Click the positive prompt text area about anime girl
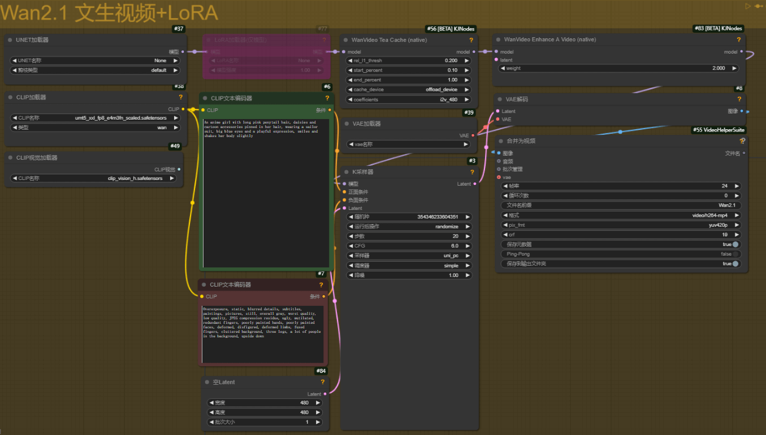766x435 pixels. [x=265, y=192]
